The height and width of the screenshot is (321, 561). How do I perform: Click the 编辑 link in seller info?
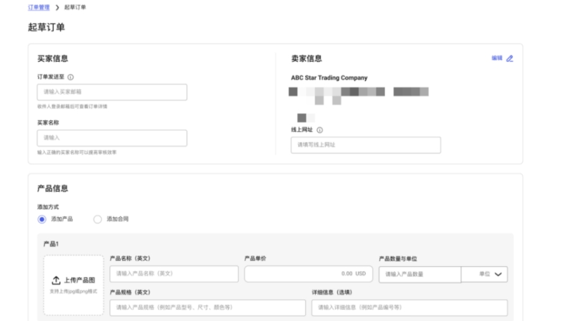click(x=497, y=58)
